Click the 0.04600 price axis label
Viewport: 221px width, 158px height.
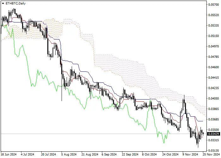[x=214, y=67]
